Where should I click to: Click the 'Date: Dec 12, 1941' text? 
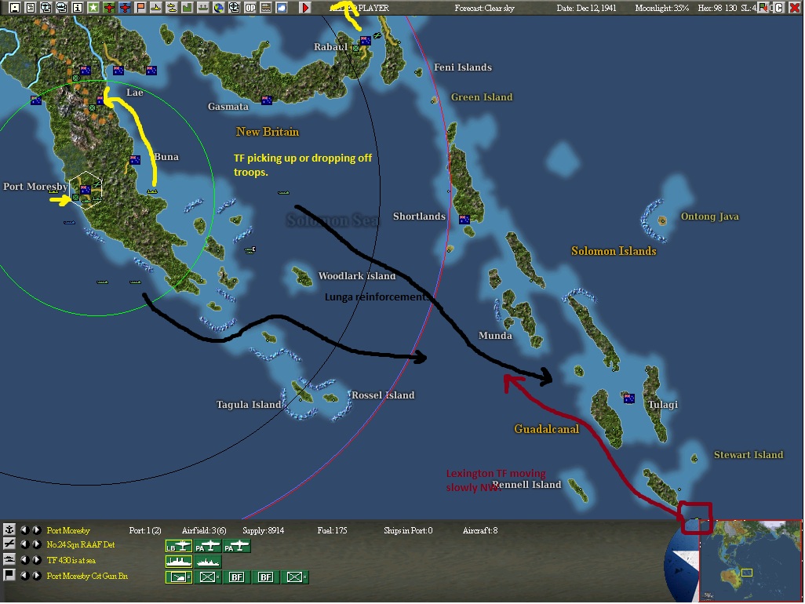coord(586,8)
